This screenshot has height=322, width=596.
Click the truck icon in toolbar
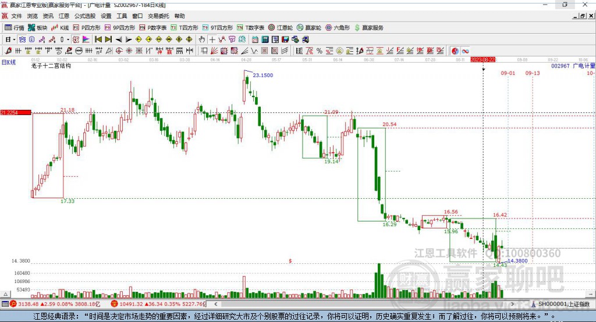point(305,40)
